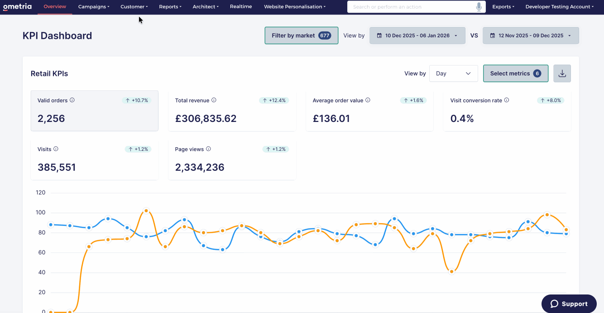Open the info icon beside Valid orders
The width and height of the screenshot is (604, 313).
[x=72, y=100]
